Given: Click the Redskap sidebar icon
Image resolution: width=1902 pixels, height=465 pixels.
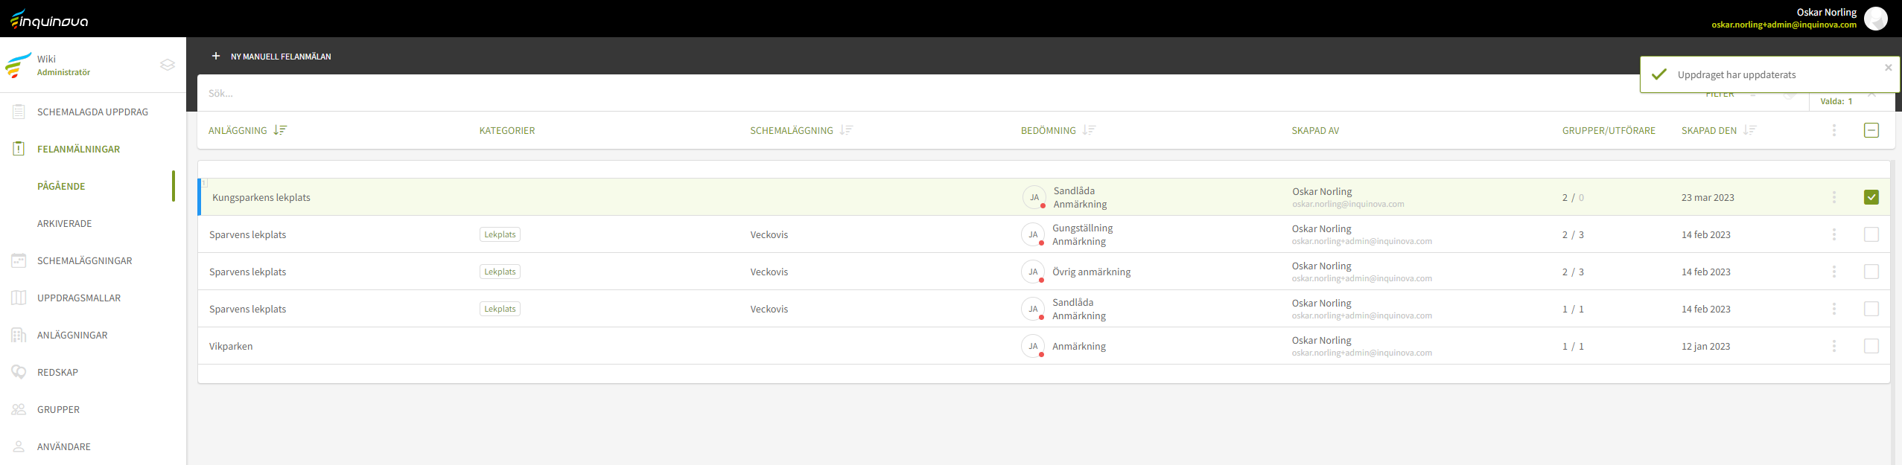Looking at the screenshot, I should pyautogui.click(x=19, y=372).
